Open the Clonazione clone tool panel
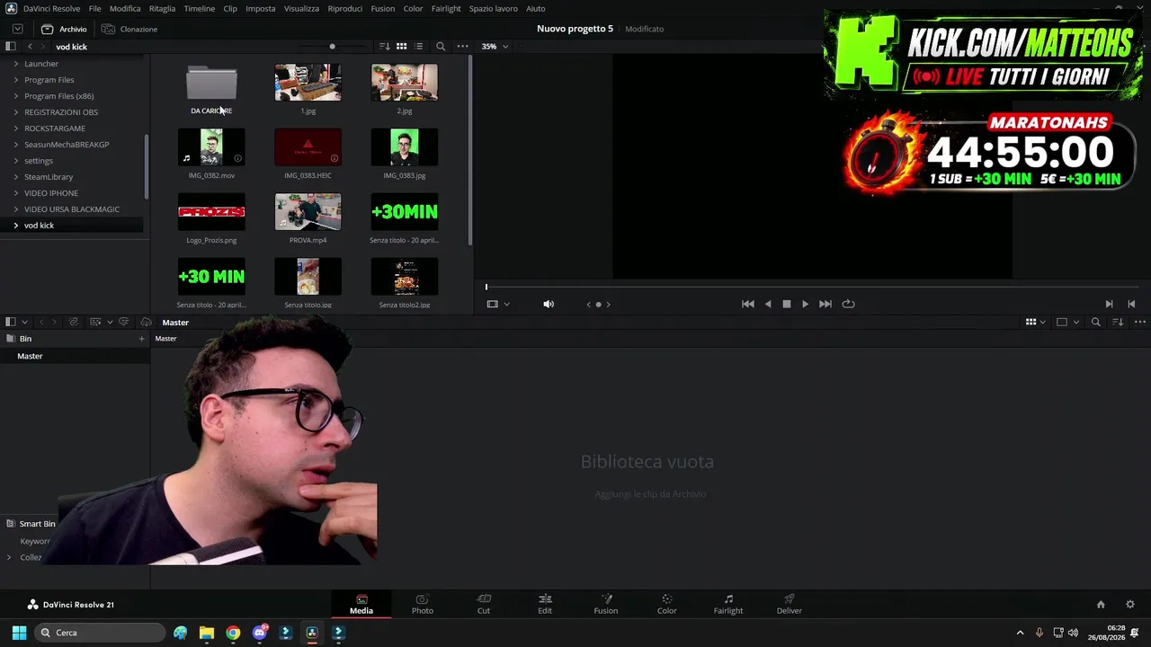The image size is (1151, 647). [129, 29]
